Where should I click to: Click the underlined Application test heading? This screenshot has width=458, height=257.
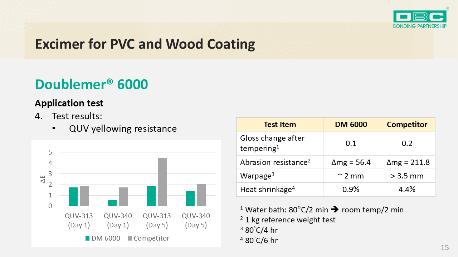point(69,103)
